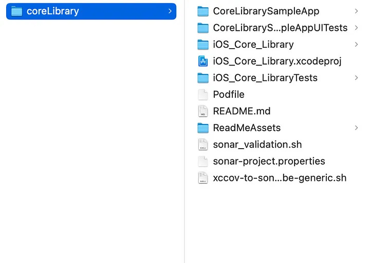Click the iOS_Core_LibraryTests folder icon
370x263 pixels.
point(203,78)
